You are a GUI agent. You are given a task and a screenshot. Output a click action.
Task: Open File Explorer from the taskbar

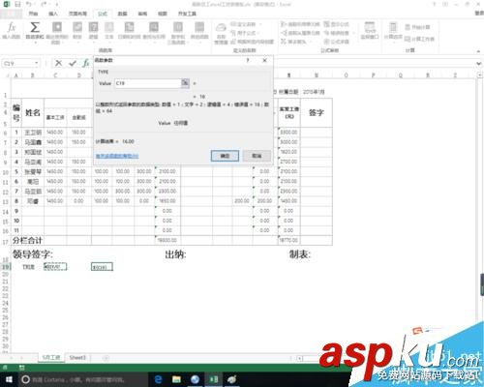pyautogui.click(x=176, y=379)
